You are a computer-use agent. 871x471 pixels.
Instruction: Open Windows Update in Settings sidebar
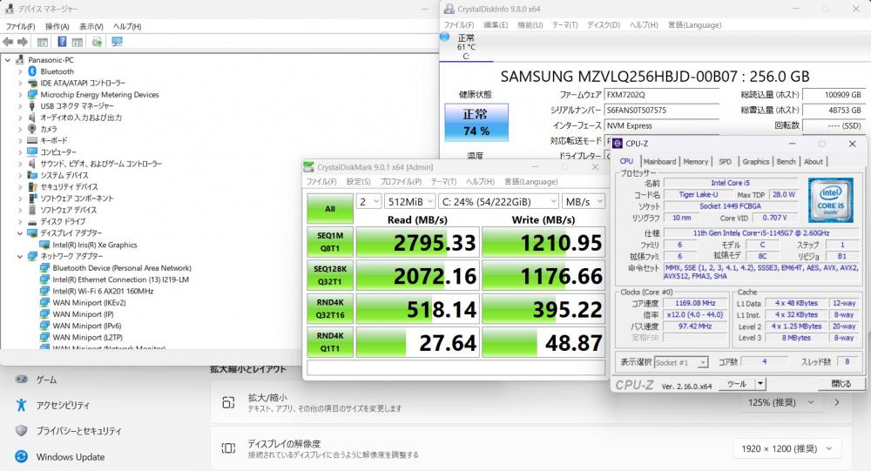click(x=70, y=456)
